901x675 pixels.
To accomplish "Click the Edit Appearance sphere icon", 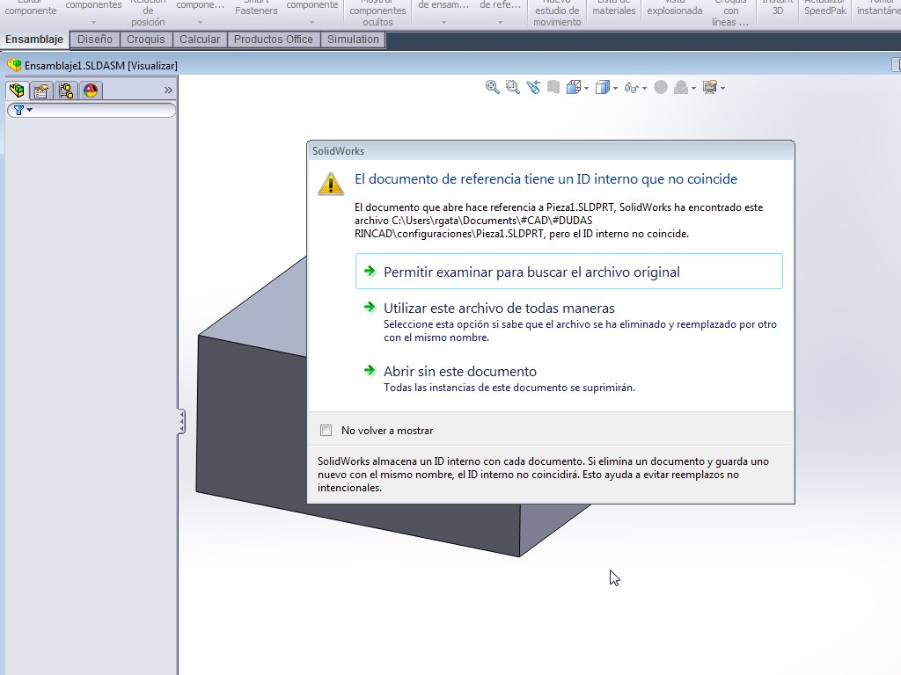I will (x=661, y=87).
